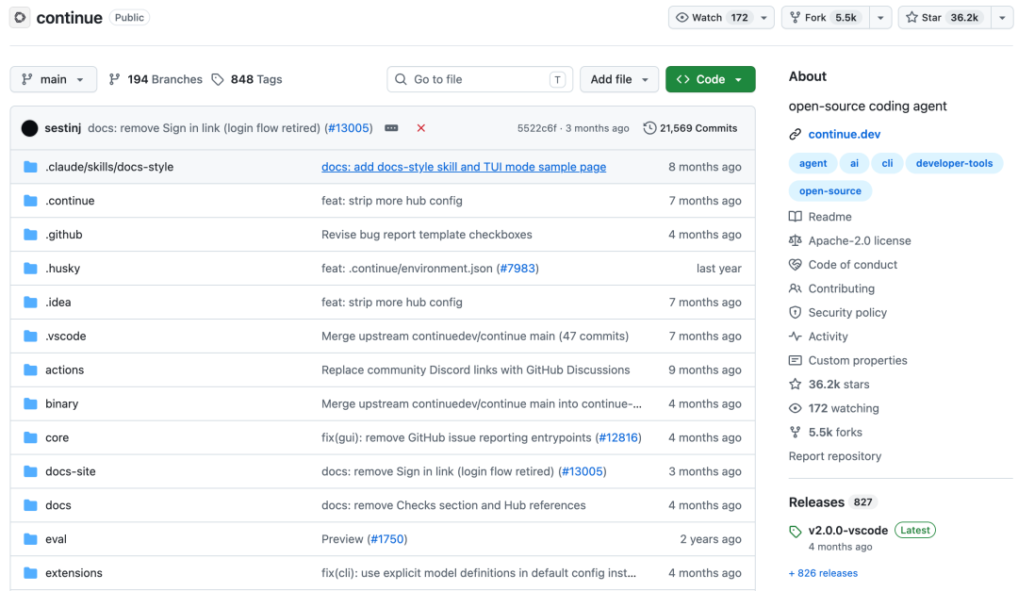This screenshot has width=1018, height=591.
Task: Open the Fork options dropdown arrow
Action: (880, 18)
